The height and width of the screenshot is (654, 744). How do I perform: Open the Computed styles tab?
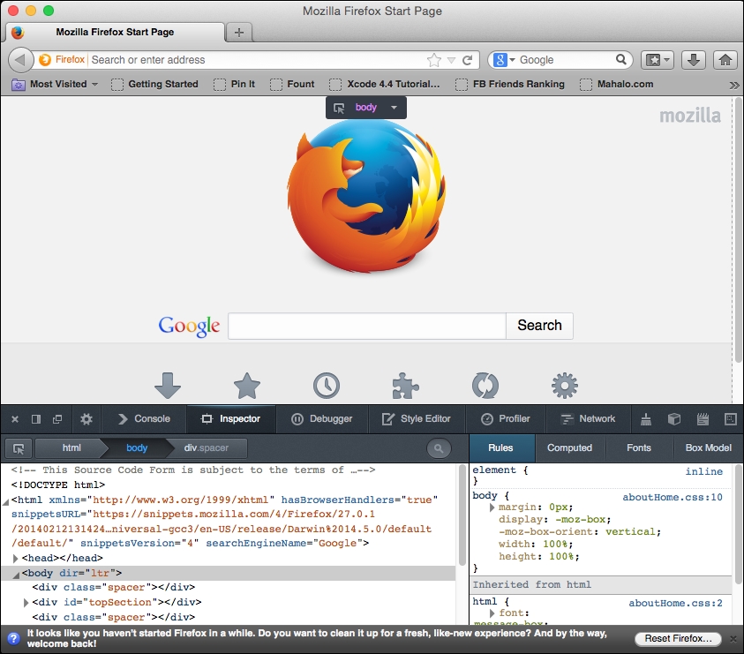[570, 448]
